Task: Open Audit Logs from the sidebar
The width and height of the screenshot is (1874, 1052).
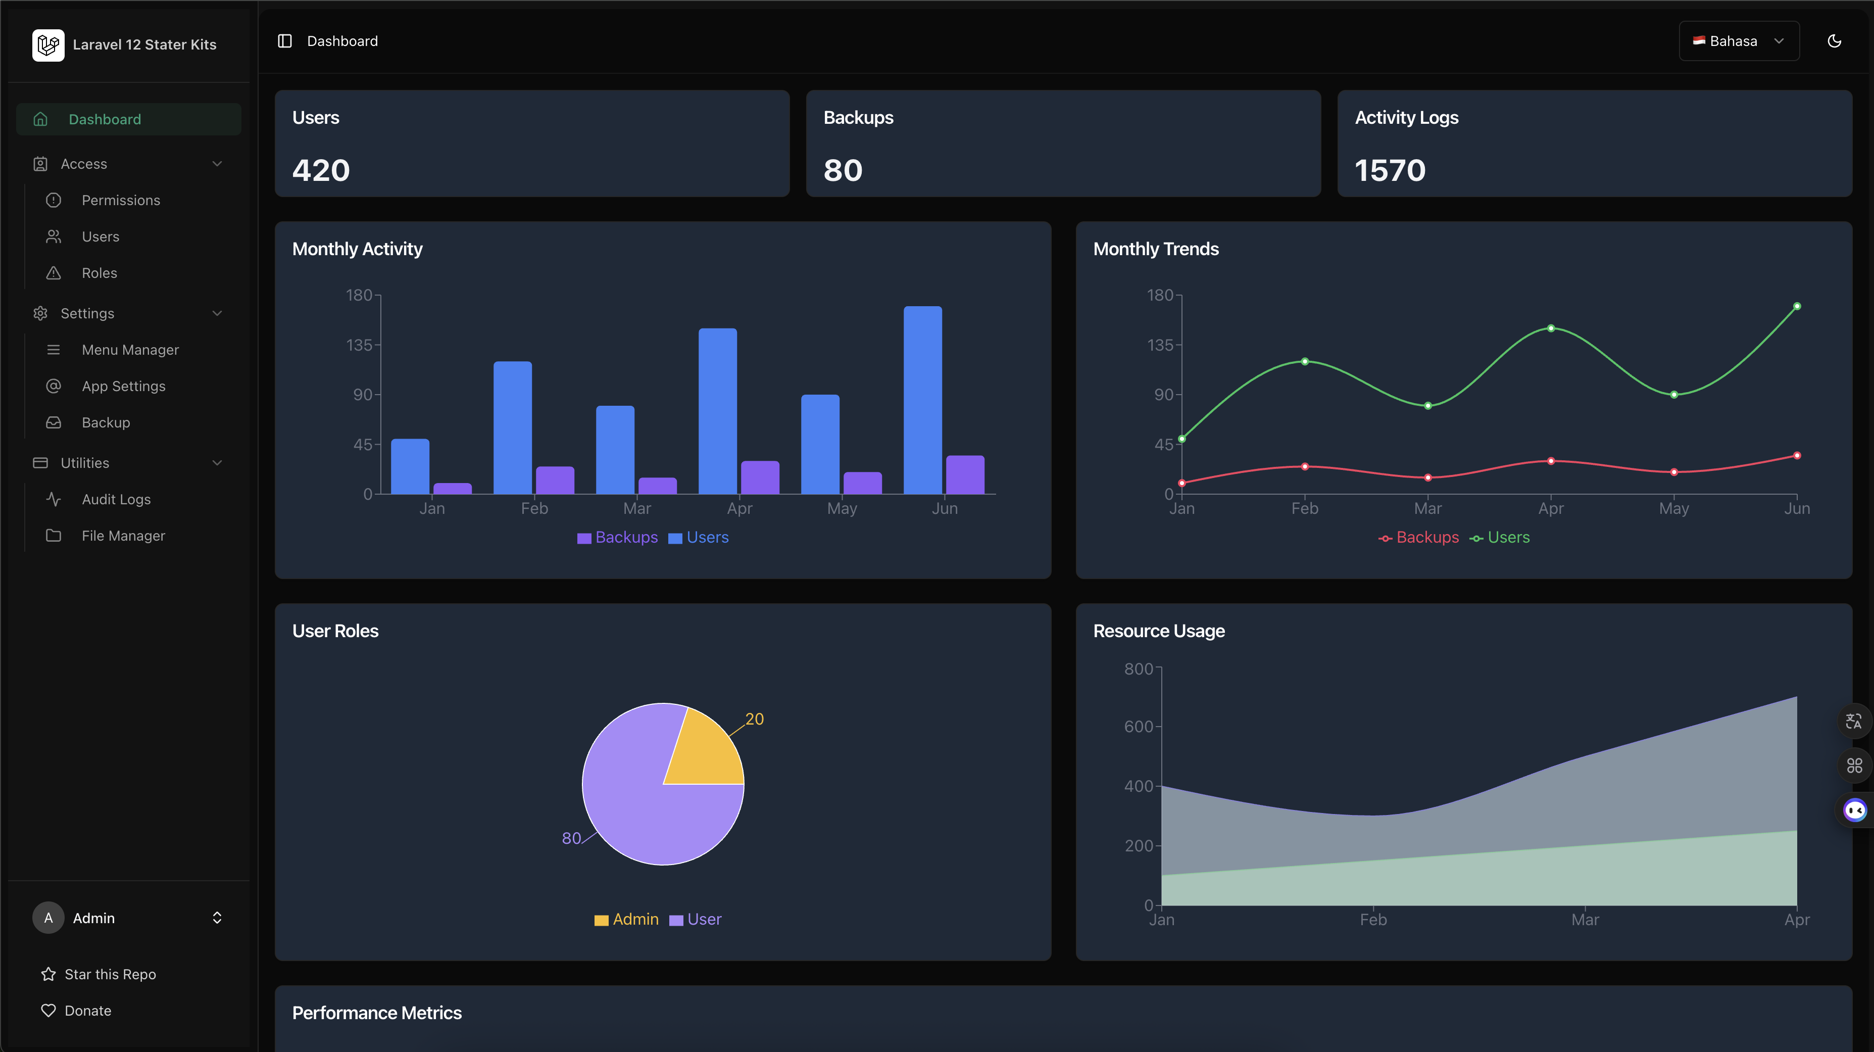Action: (116, 499)
